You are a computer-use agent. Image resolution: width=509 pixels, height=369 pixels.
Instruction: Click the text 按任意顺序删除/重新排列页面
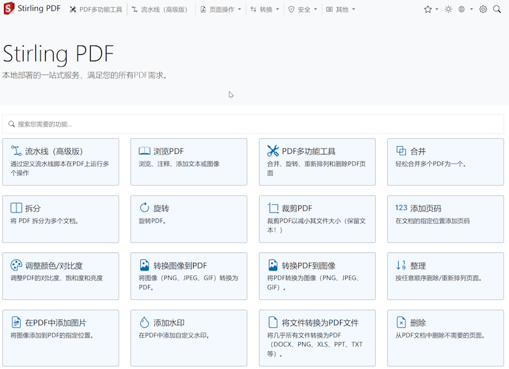(x=439, y=278)
